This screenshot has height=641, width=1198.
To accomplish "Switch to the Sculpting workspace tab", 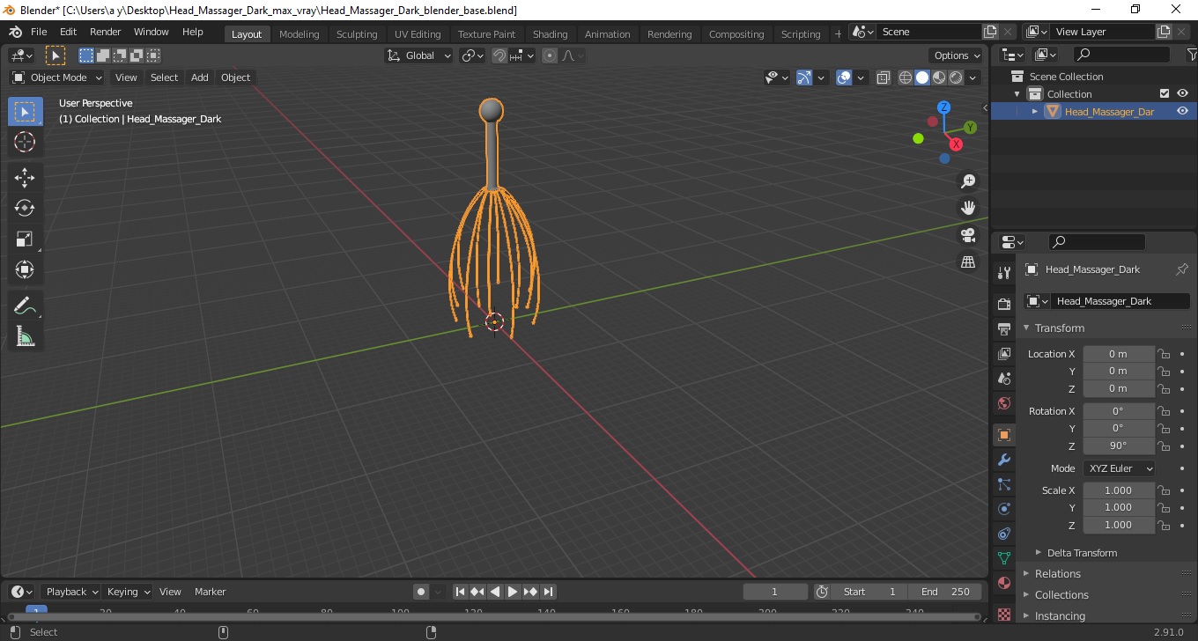I will 357,34.
